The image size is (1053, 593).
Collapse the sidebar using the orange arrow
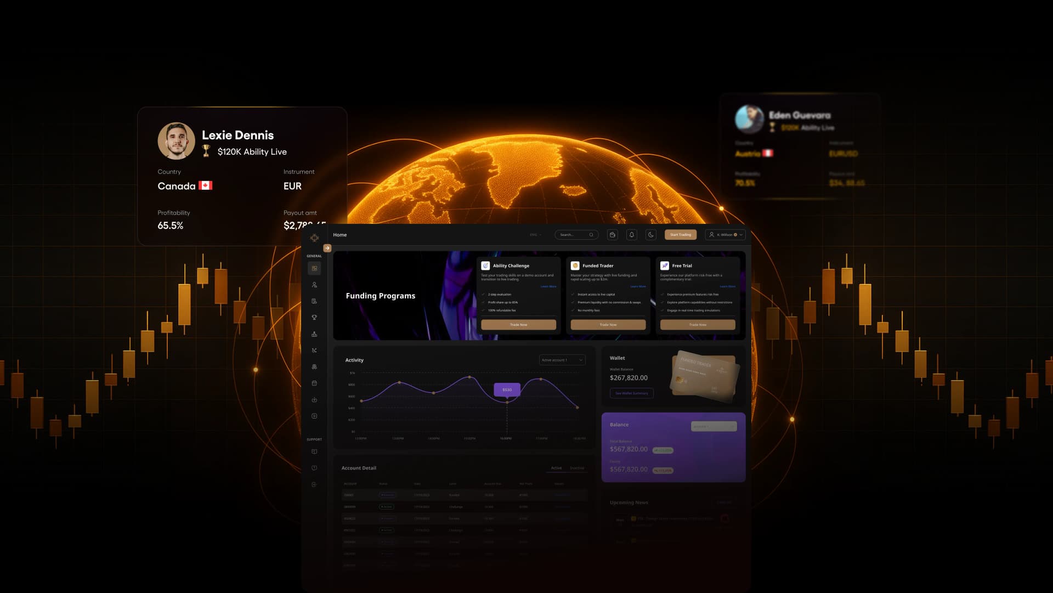pos(327,248)
